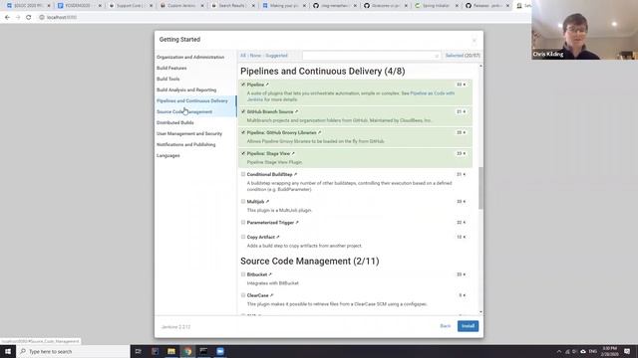Open the Windows Start menu
Screen dimensions: 638x358
pyautogui.click(x=8, y=351)
